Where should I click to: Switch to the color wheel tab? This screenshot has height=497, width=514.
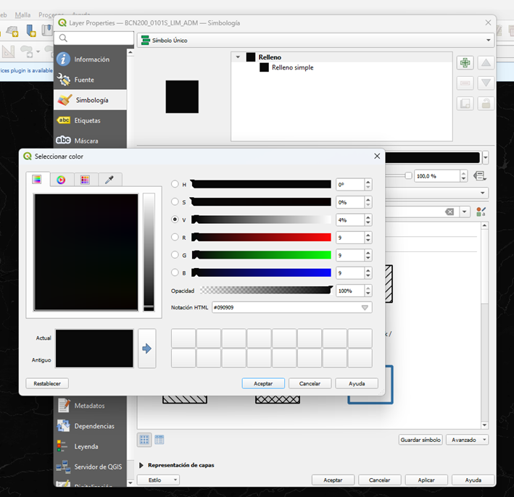point(61,180)
